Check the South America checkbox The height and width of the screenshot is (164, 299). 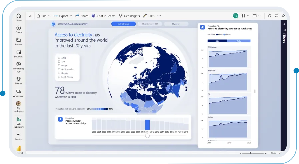(59, 77)
